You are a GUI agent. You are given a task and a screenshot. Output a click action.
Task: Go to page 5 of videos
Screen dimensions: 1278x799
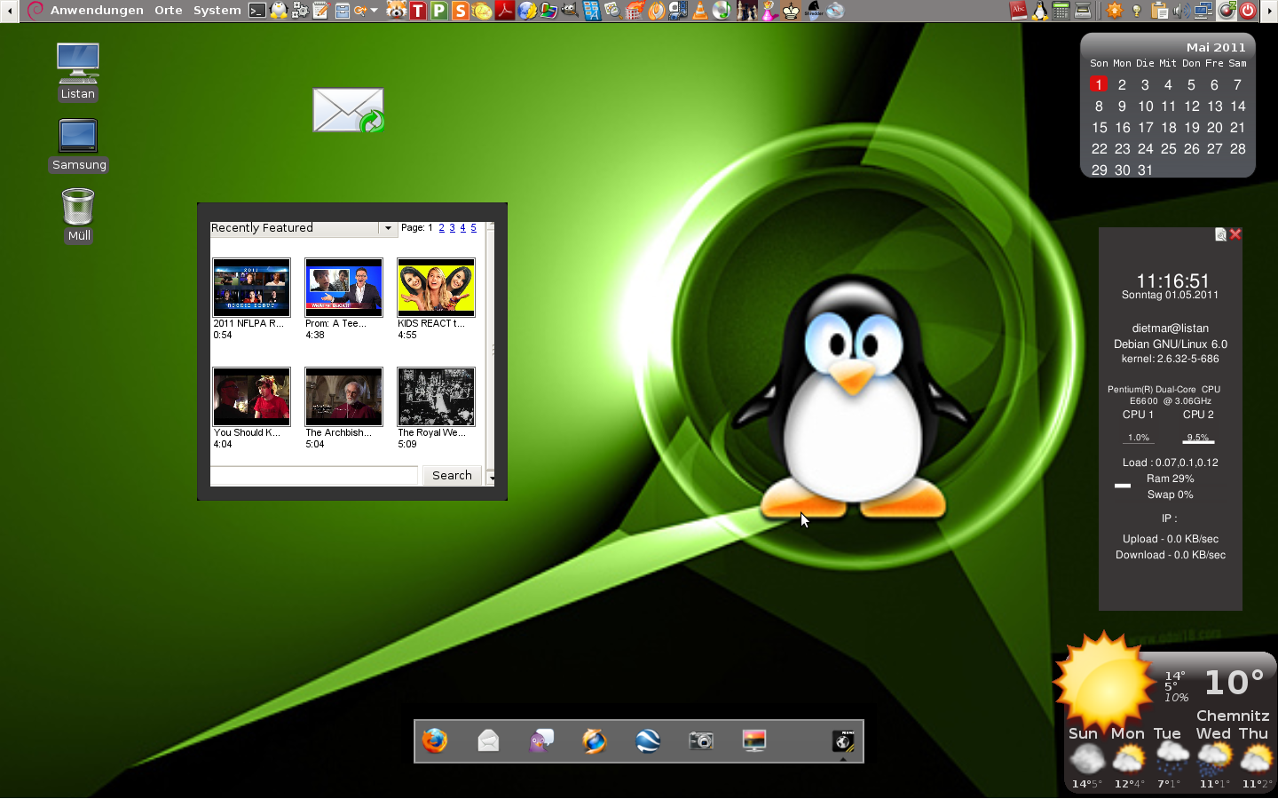(473, 228)
